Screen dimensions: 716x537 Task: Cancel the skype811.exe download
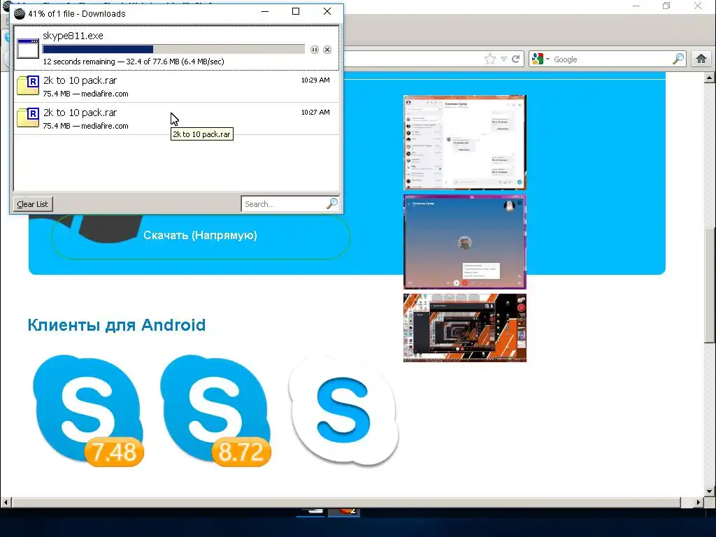pyautogui.click(x=327, y=50)
